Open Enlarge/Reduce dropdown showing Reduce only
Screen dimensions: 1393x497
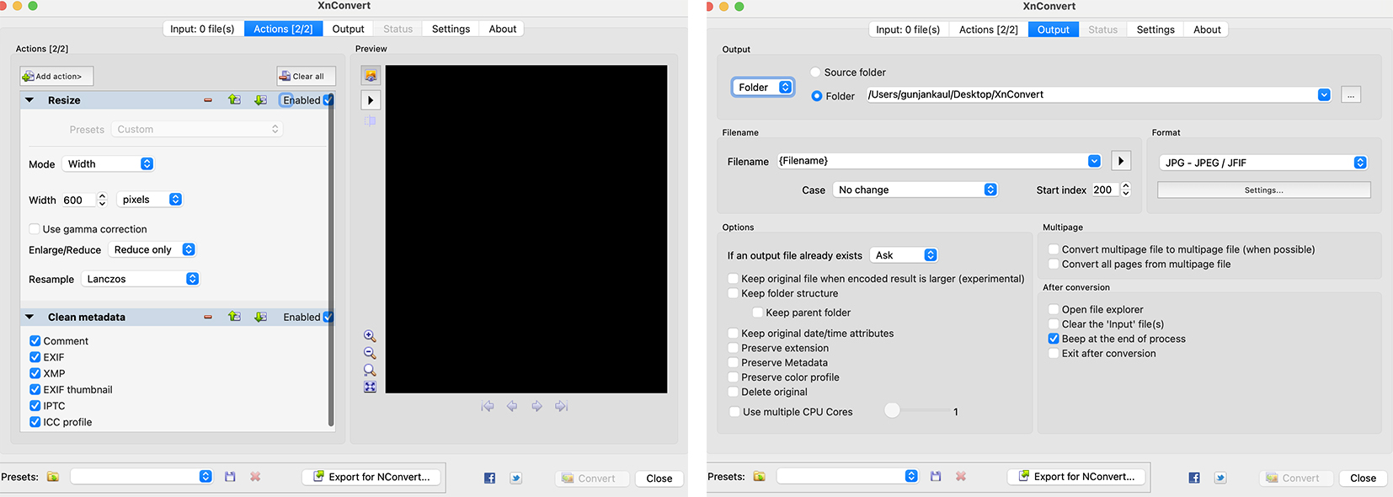[x=152, y=250]
